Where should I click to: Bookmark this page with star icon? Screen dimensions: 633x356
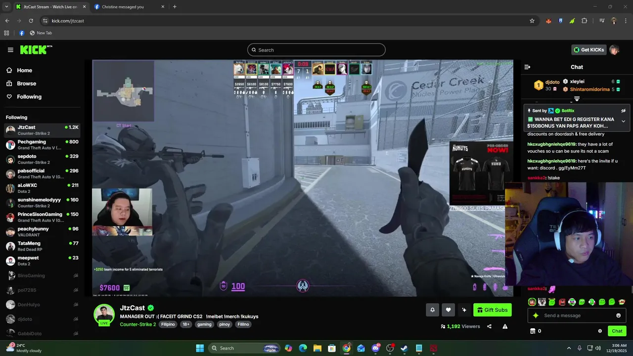click(x=532, y=21)
